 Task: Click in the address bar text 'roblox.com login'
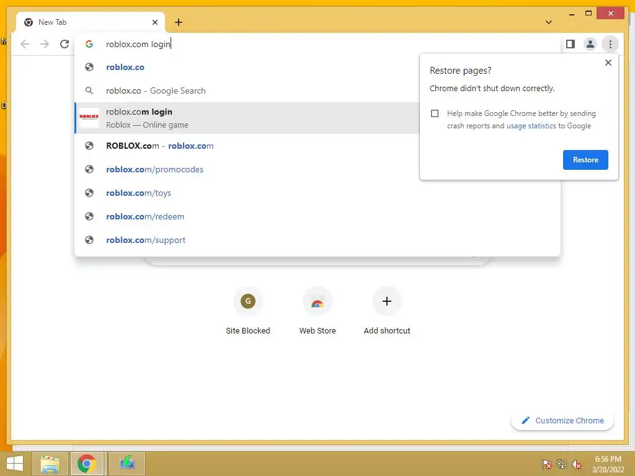click(138, 44)
